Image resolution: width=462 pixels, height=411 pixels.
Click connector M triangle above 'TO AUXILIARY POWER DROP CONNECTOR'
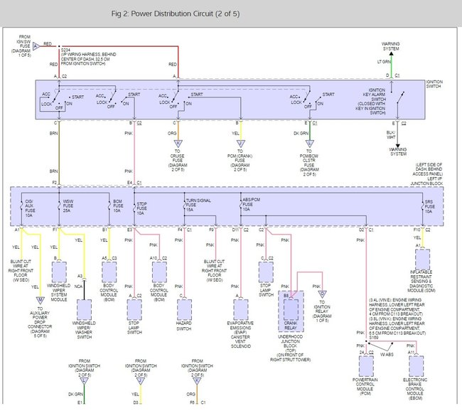(40, 301)
